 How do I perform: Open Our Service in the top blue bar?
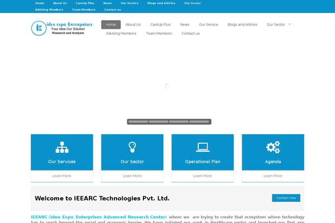[x=130, y=3]
